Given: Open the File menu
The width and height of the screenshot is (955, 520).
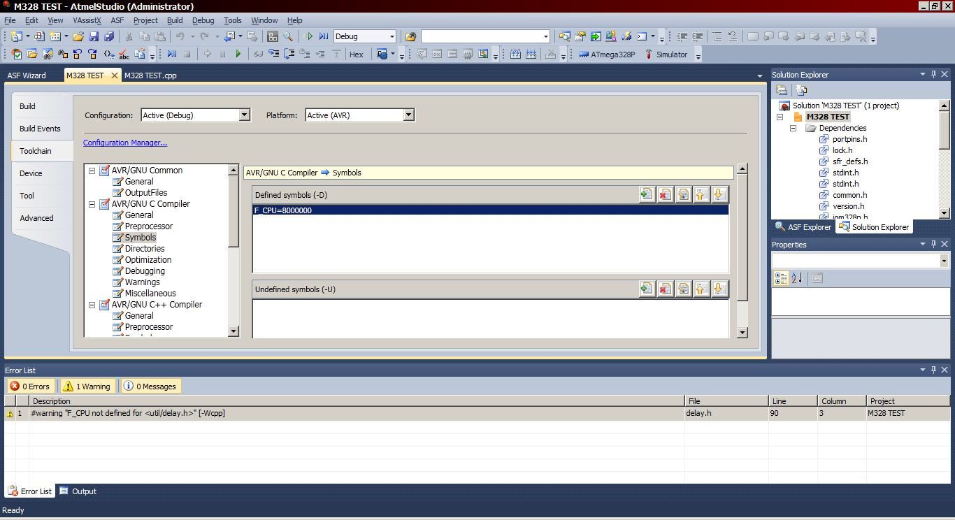Looking at the screenshot, I should click(x=10, y=20).
